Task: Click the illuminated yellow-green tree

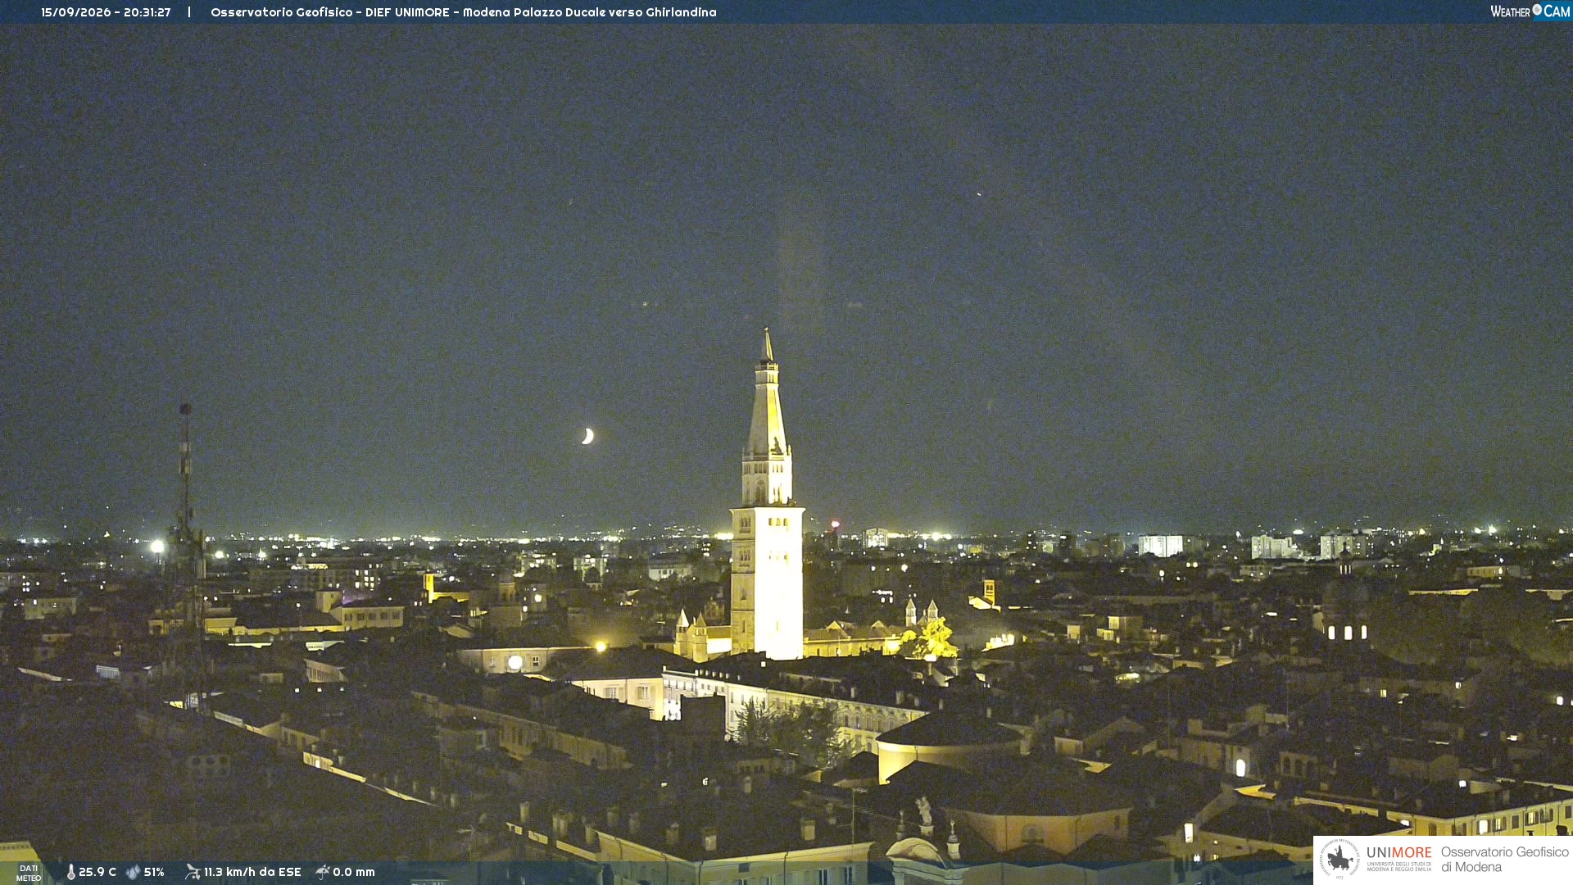Action: 932,639
